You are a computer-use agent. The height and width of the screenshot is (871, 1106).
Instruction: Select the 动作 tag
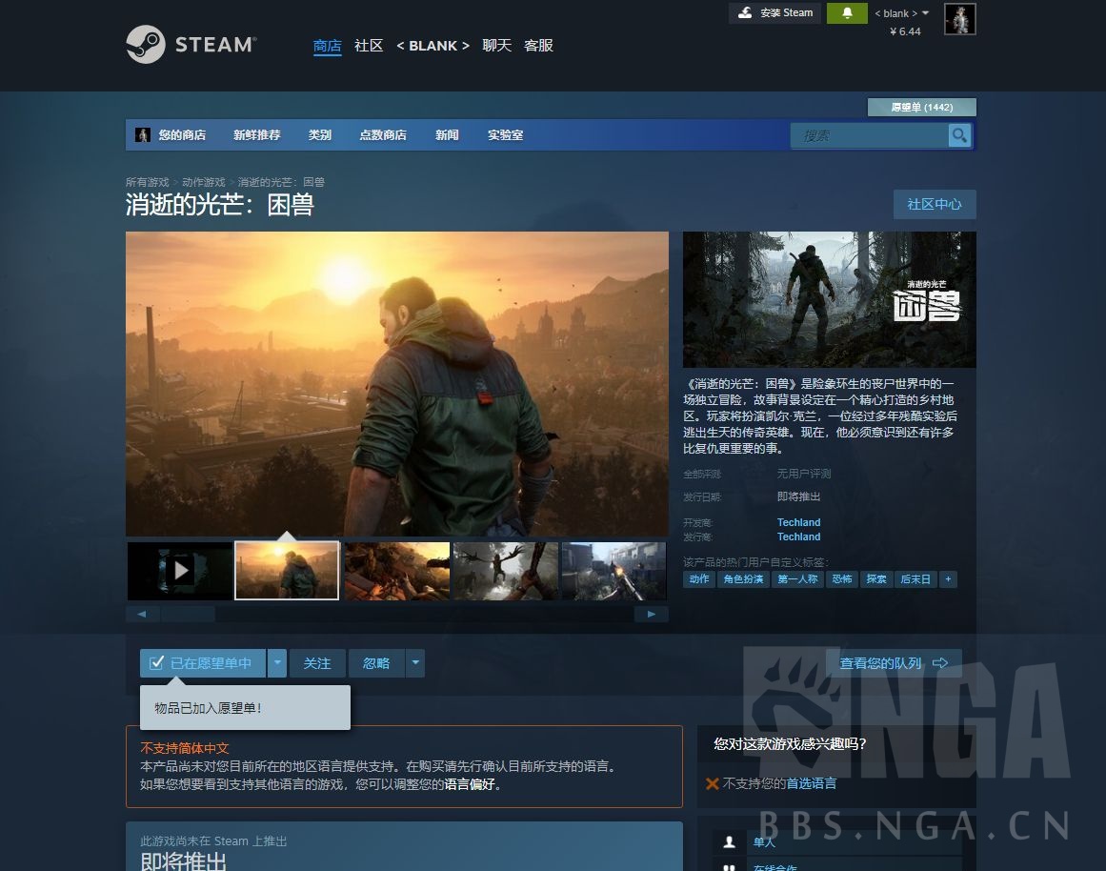click(699, 579)
